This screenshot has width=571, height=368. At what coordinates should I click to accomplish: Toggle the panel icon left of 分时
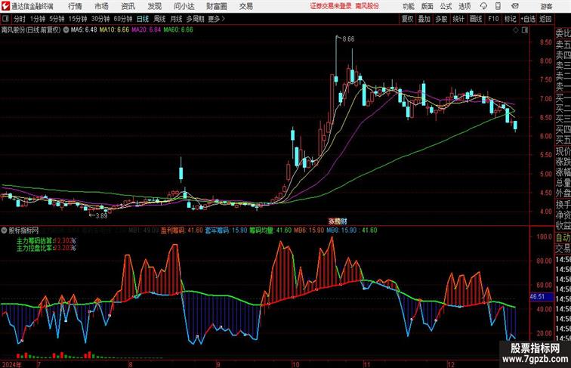coord(5,19)
